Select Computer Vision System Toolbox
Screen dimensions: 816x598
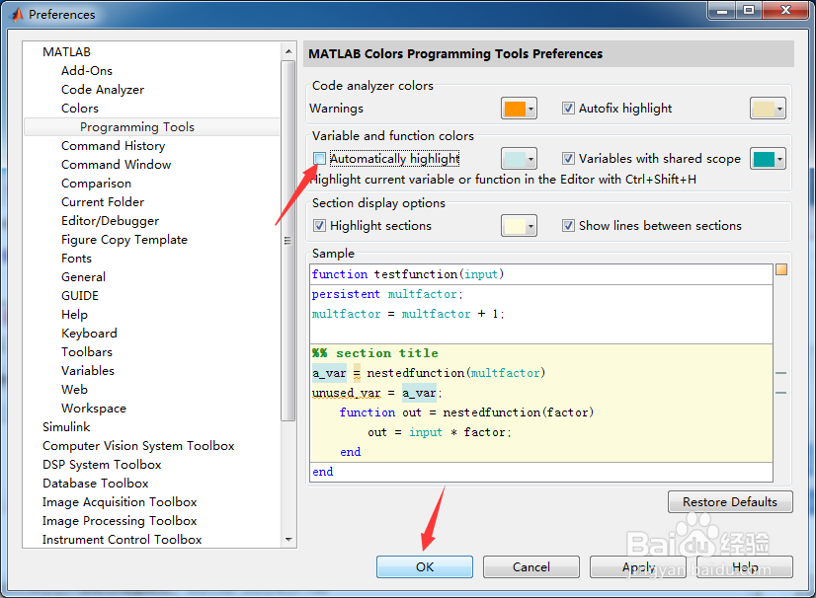[x=138, y=446]
